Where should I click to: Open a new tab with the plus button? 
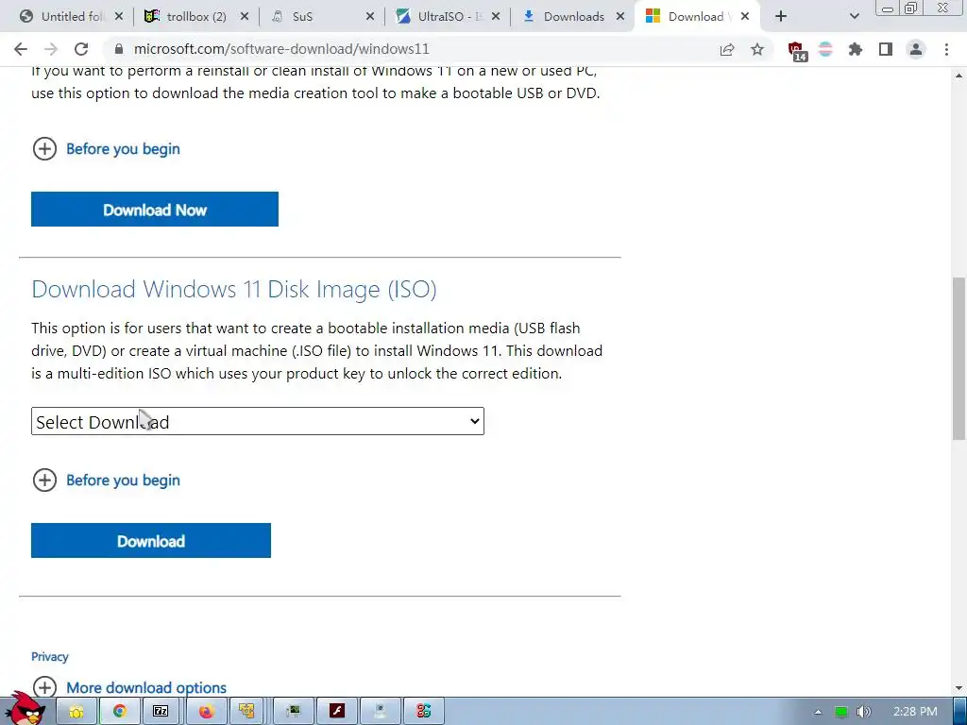pos(781,17)
